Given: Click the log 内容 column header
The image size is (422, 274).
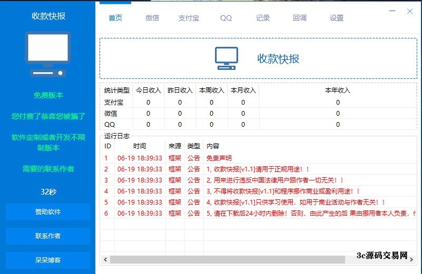Looking at the screenshot, I should [309, 146].
